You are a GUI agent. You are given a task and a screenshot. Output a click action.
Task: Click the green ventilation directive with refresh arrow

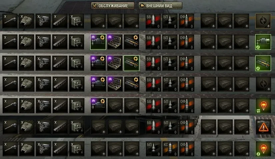coord(263,42)
